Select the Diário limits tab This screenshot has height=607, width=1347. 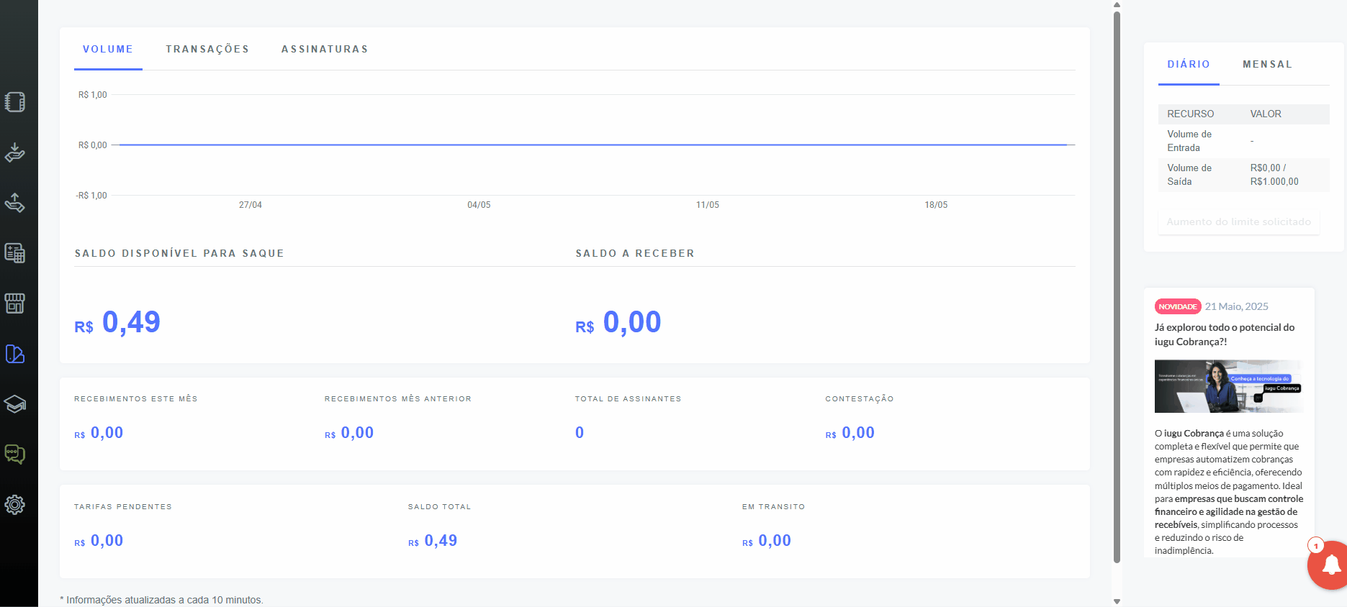pyautogui.click(x=1189, y=64)
